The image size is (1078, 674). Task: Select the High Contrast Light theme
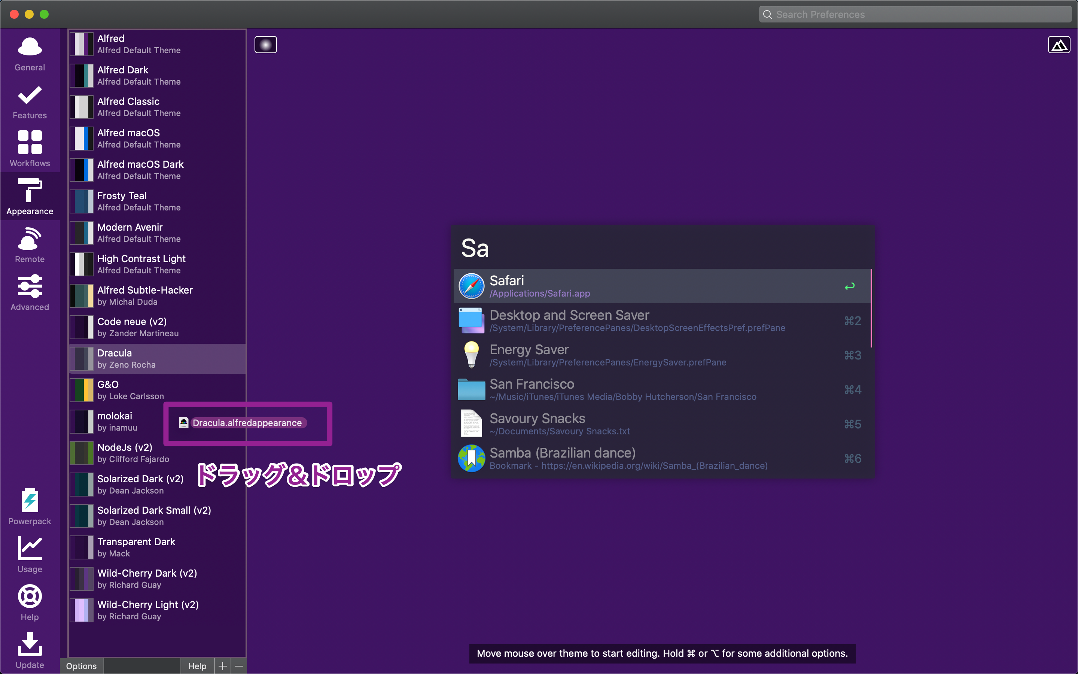[157, 264]
